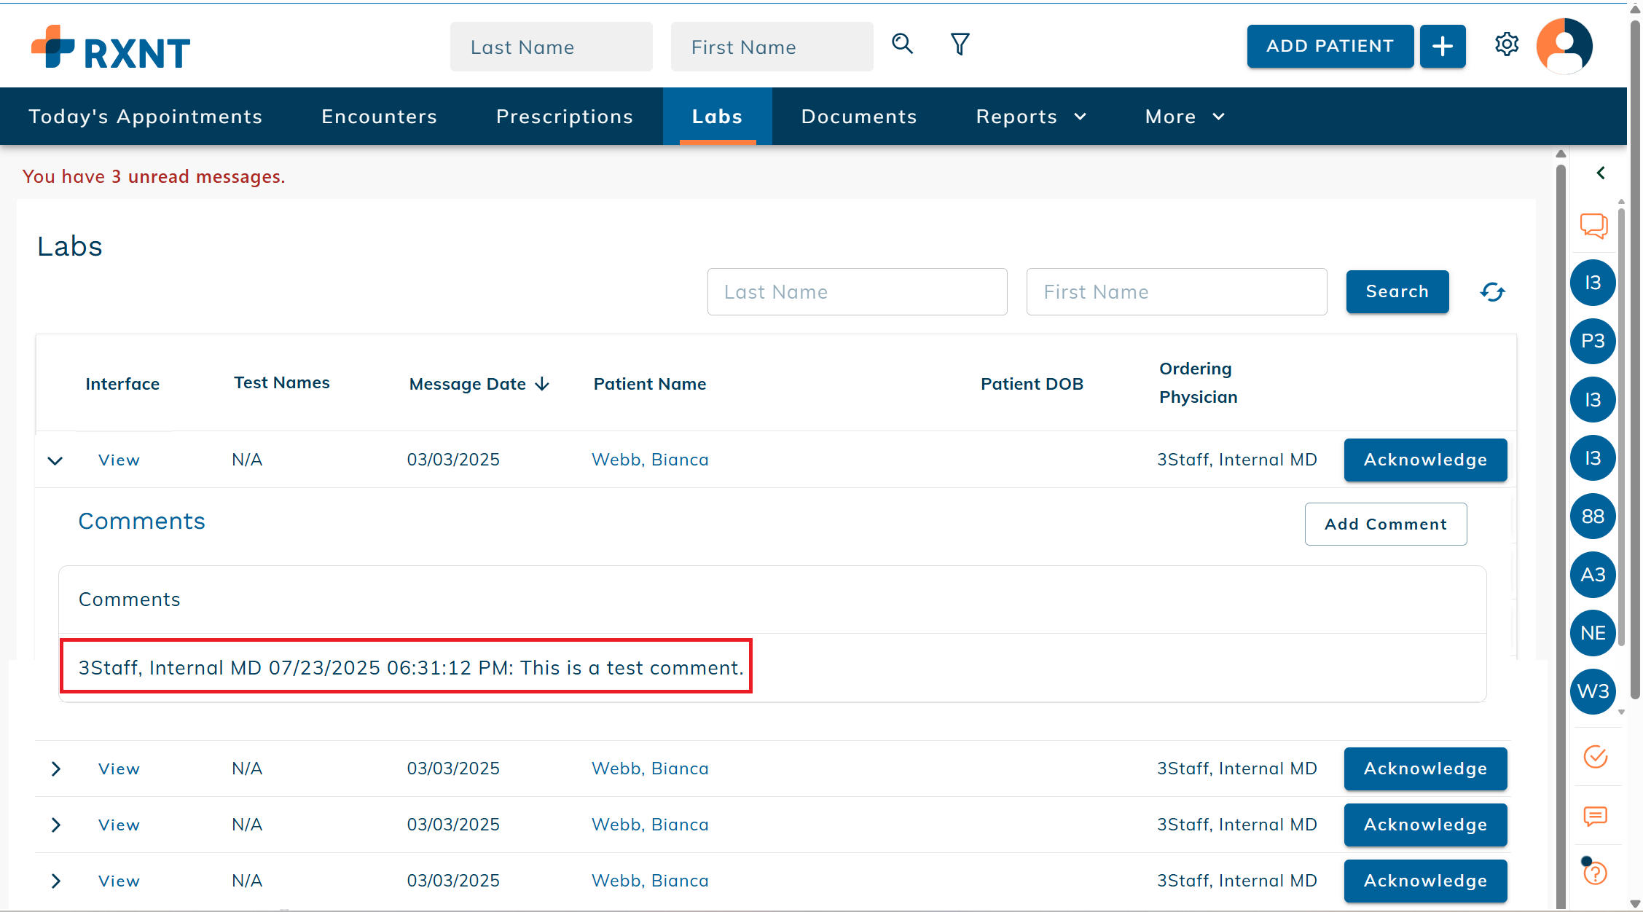Collapse the expanded first lab row
Screen dimensions: 1643x912
click(x=55, y=460)
